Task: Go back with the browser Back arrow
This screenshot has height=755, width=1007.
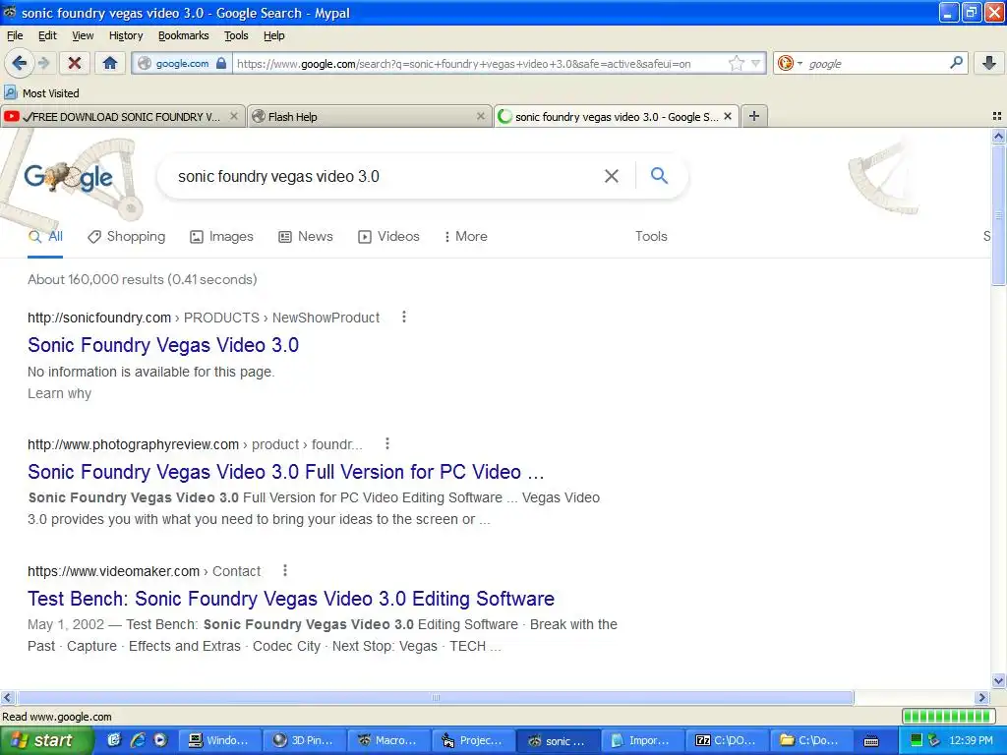Action: coord(20,63)
